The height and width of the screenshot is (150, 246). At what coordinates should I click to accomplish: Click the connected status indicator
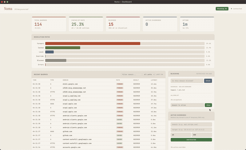236,9
